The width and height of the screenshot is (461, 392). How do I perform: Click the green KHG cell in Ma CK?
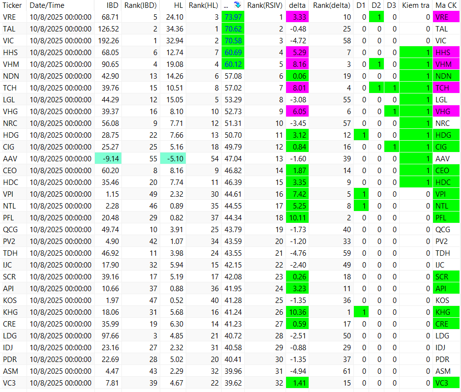[x=446, y=312]
